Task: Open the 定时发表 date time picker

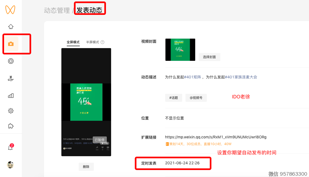Action: pos(182,163)
